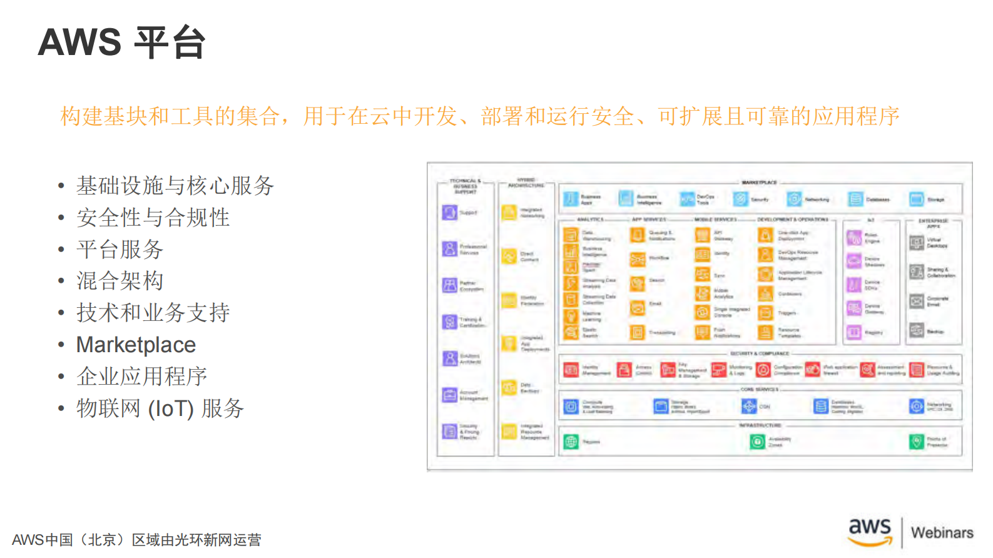Click the Data Backups yellow icon
This screenshot has width=993, height=558.
(509, 388)
